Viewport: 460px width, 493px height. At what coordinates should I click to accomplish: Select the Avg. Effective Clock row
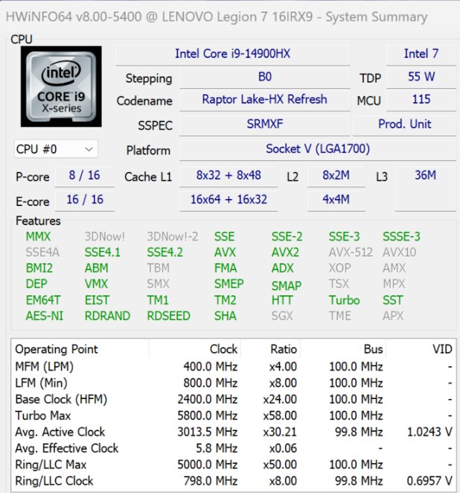pyautogui.click(x=234, y=448)
